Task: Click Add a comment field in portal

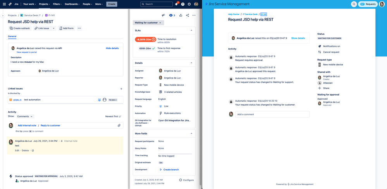Action: coord(272,114)
